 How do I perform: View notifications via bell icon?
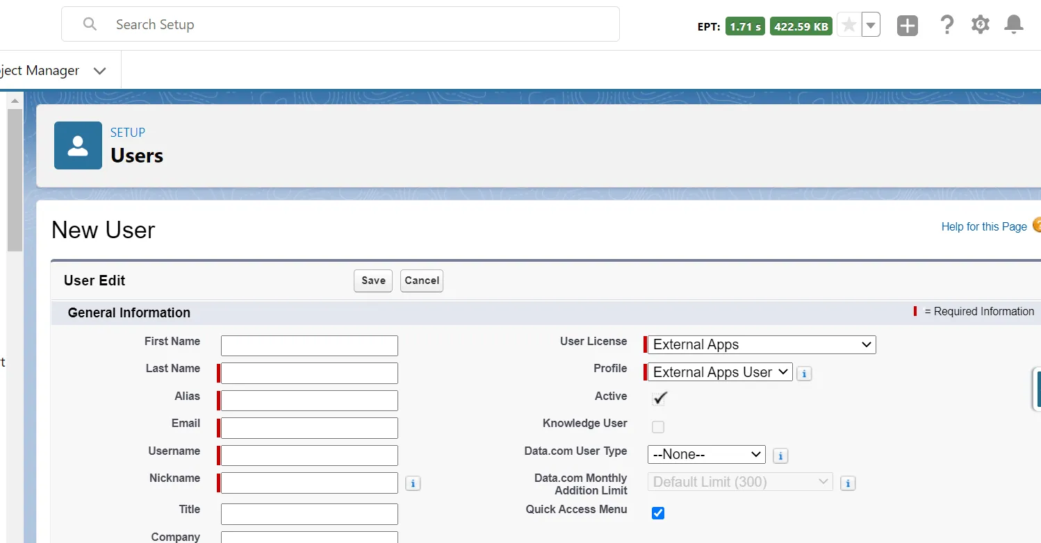1013,25
